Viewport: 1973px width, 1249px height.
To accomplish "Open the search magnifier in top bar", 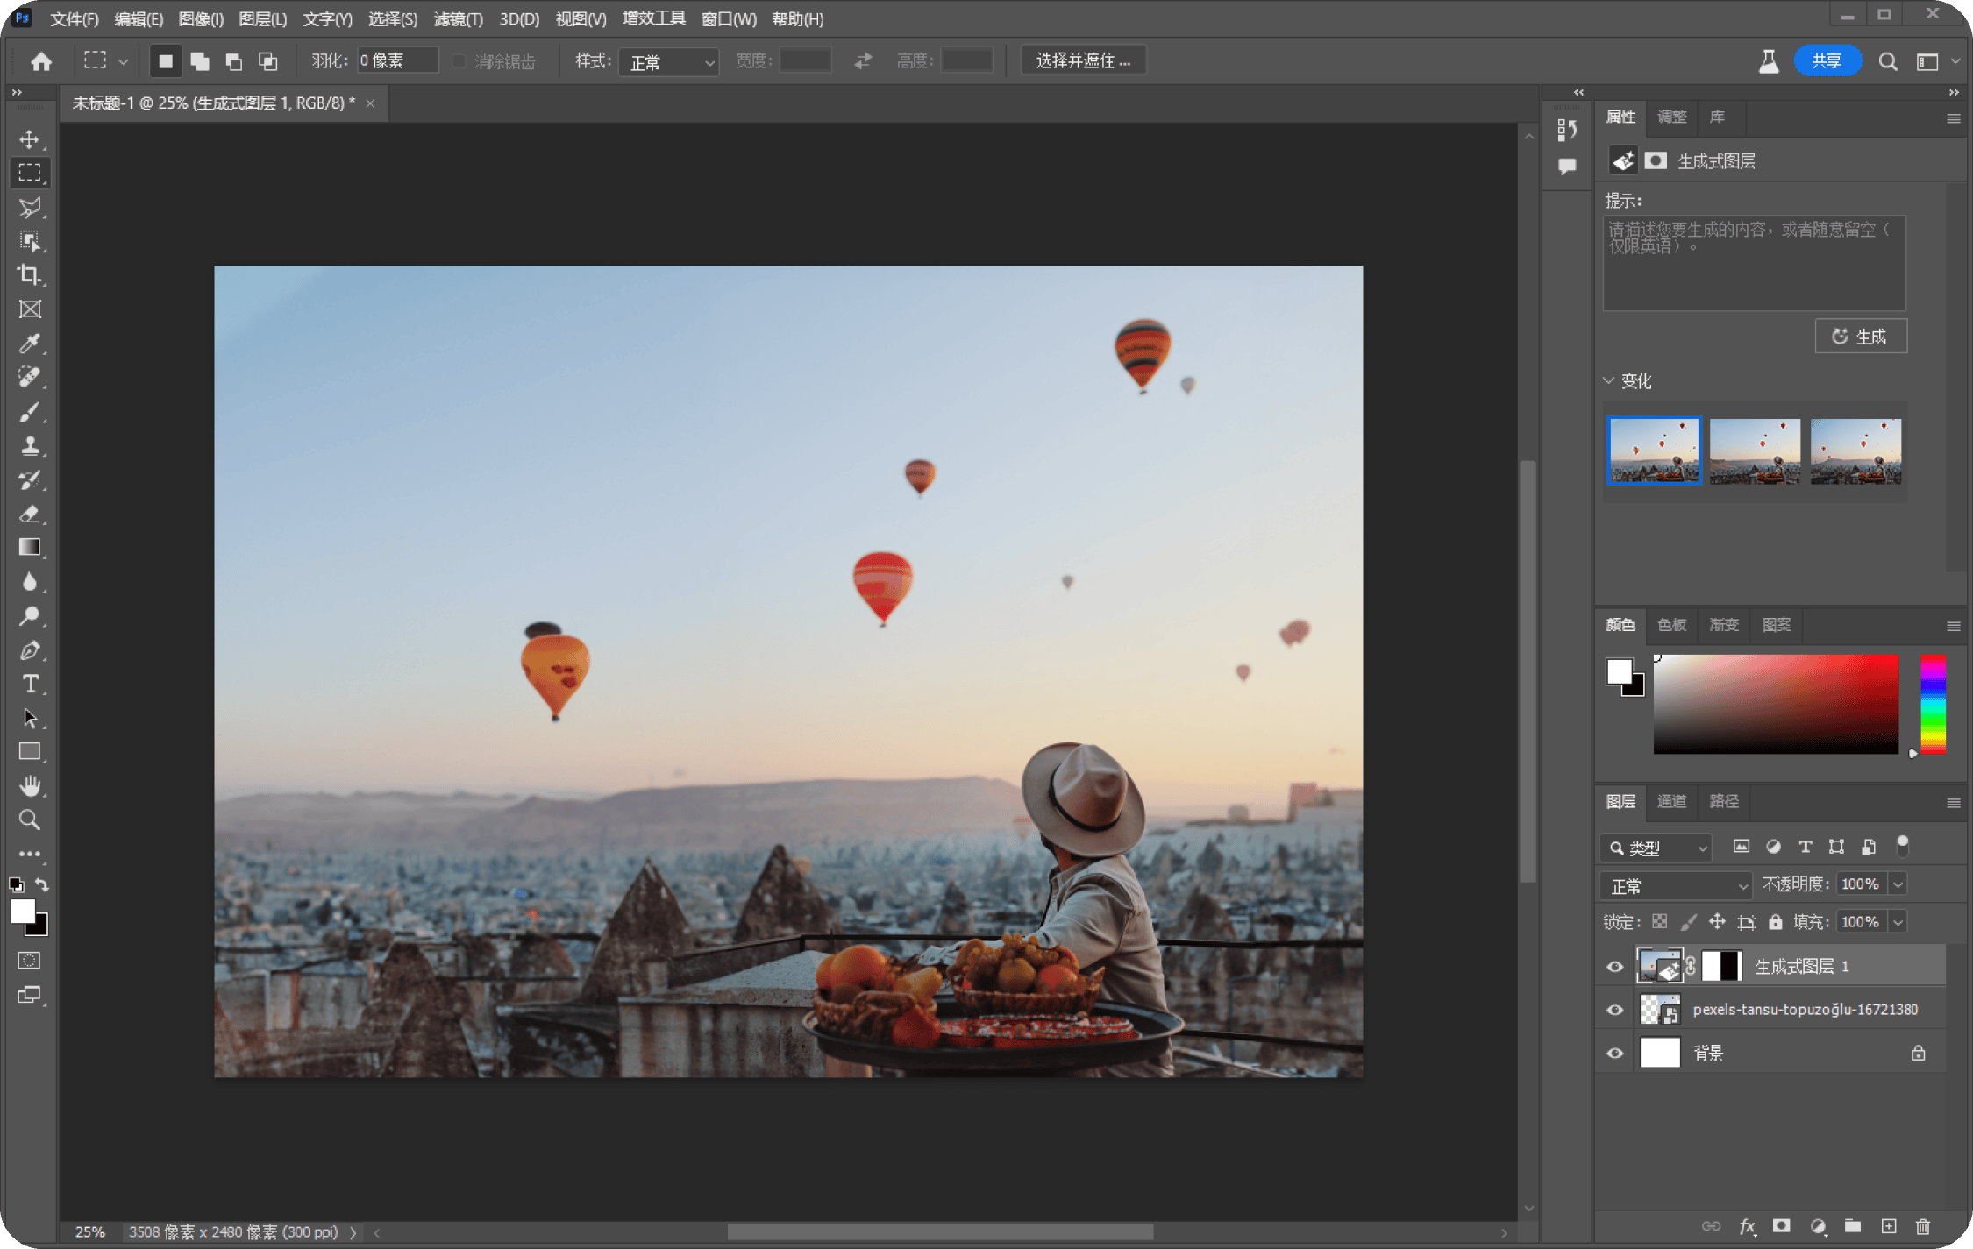I will [1888, 61].
